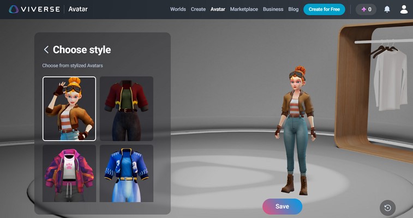Select the blue jacket outfit thumbnail
The image size is (413, 218).
tap(127, 173)
